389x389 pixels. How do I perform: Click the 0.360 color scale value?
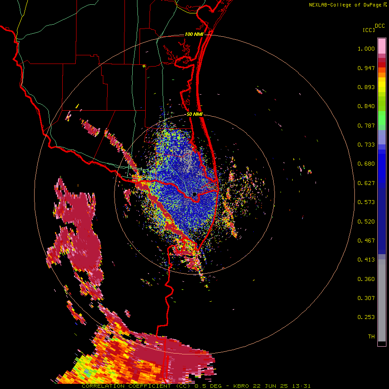[x=366, y=279]
